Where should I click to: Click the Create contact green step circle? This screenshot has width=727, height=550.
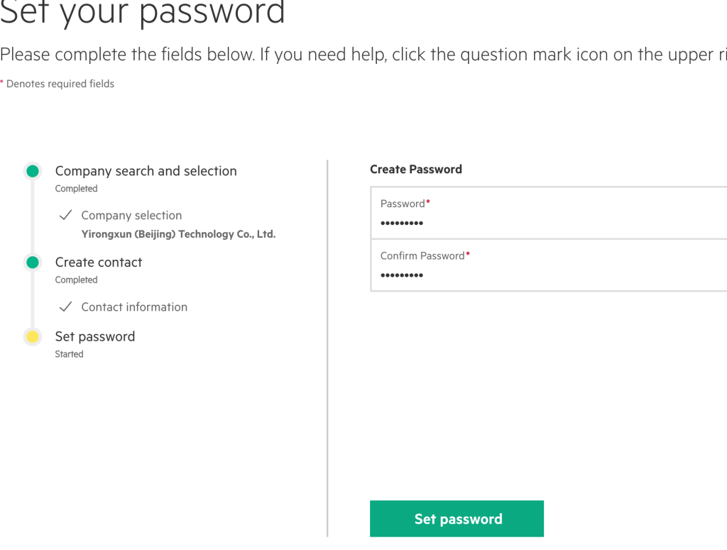pos(33,263)
